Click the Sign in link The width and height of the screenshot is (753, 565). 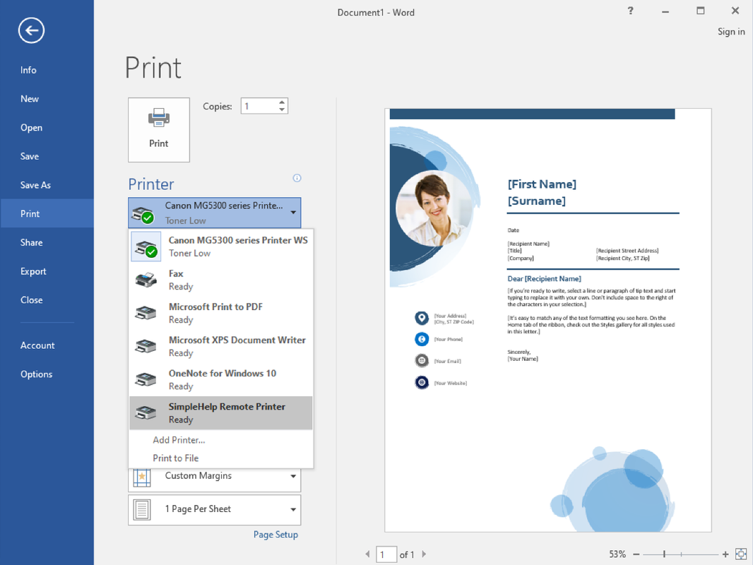731,32
